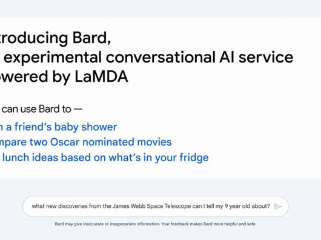This screenshot has height=240, width=321.
Task: Open the compare two Oscar nominated movies suggestion
Action: pos(86,142)
